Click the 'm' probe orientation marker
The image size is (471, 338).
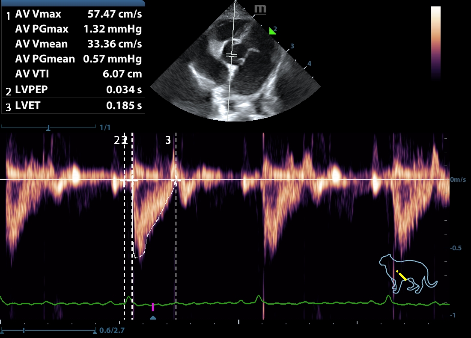pyautogui.click(x=259, y=9)
